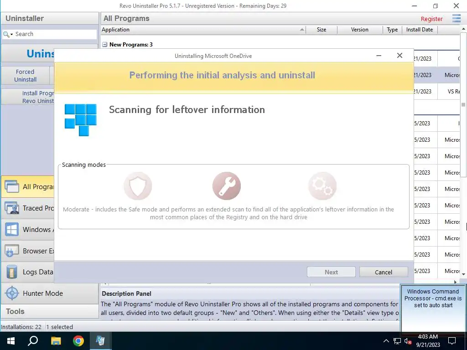
Task: Select the Moderate scanning mode wrench icon
Action: click(x=226, y=186)
